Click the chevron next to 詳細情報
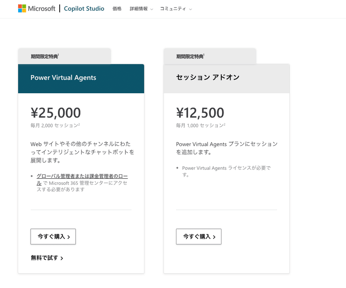 152,9
